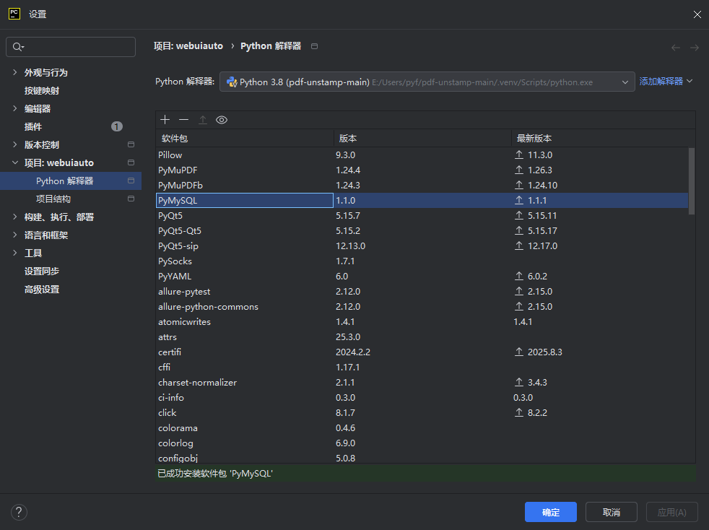Select the colorama package row
709x530 pixels.
point(422,427)
